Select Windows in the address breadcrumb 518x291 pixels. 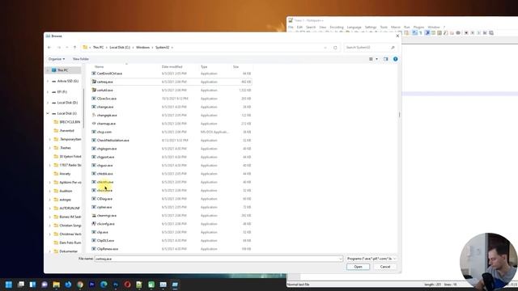[x=142, y=48]
